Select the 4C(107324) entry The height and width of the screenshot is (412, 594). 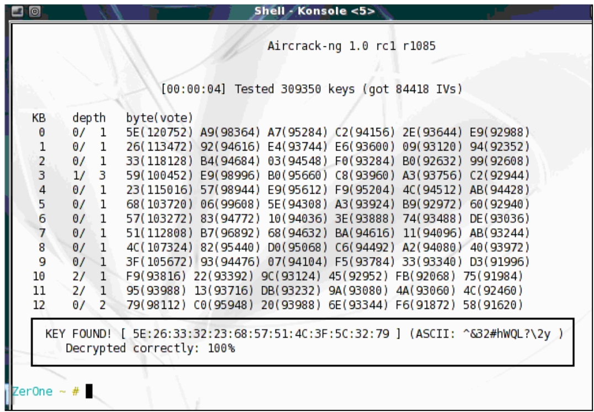(160, 248)
